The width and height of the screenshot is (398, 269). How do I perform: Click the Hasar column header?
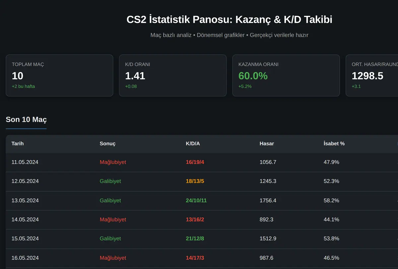pyautogui.click(x=267, y=144)
